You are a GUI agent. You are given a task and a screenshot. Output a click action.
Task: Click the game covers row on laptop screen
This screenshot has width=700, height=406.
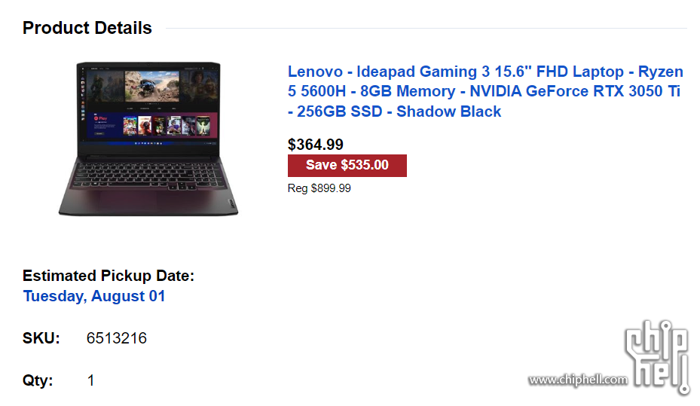point(166,125)
